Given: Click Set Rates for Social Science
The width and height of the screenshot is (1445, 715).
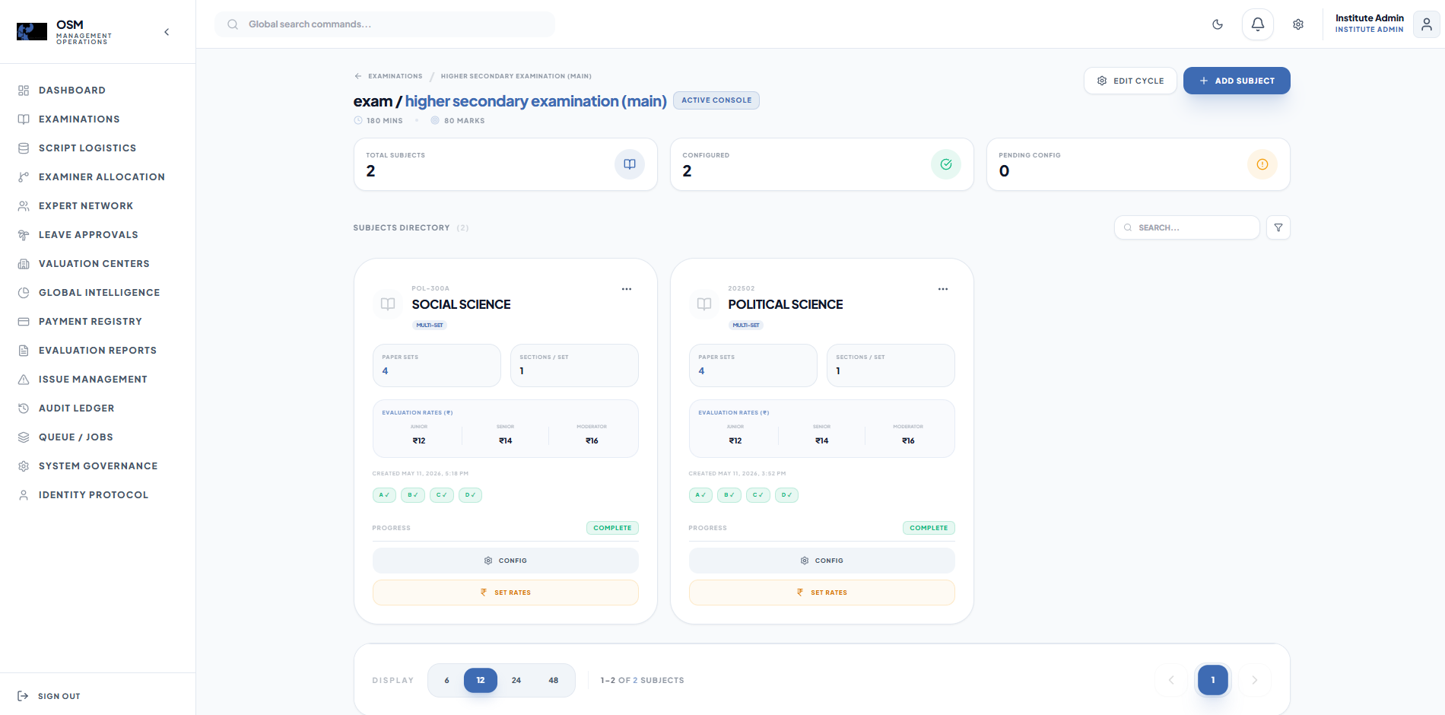Looking at the screenshot, I should (x=506, y=593).
